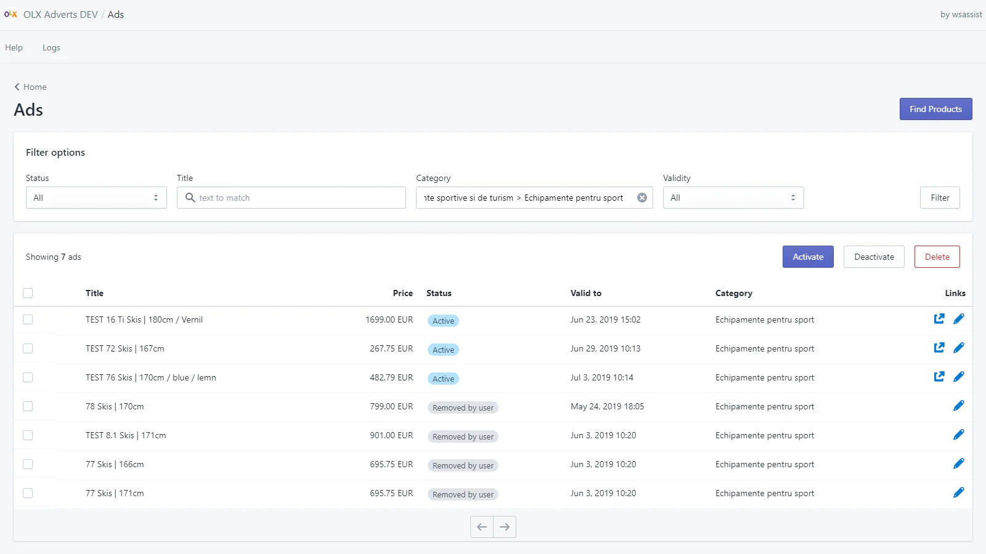Open the Help menu
Screen dimensions: 986x554
point(14,47)
